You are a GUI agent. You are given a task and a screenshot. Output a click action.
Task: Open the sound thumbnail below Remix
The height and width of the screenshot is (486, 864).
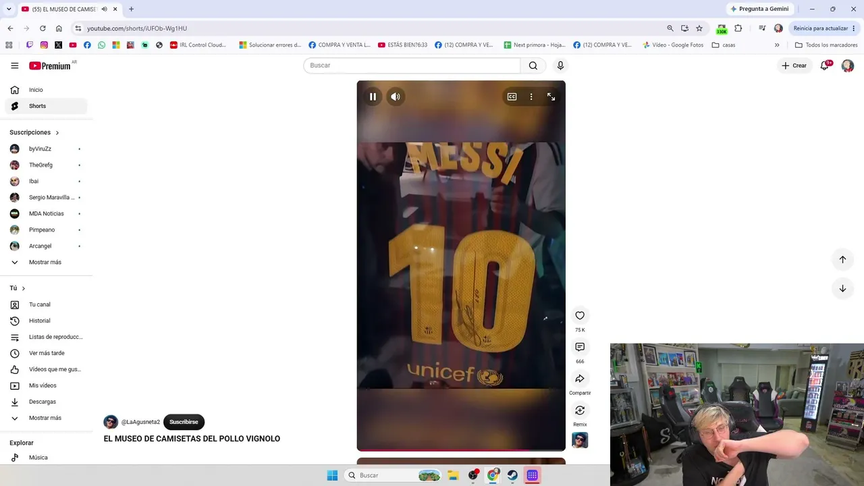click(580, 440)
